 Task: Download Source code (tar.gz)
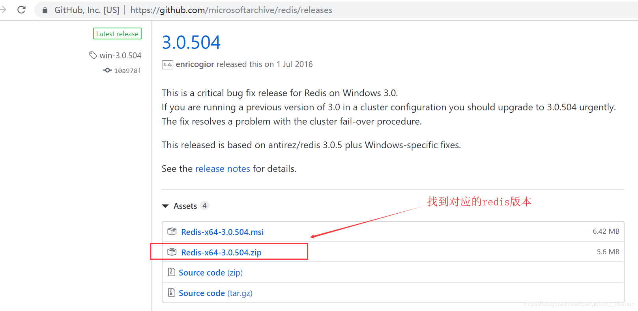click(215, 293)
